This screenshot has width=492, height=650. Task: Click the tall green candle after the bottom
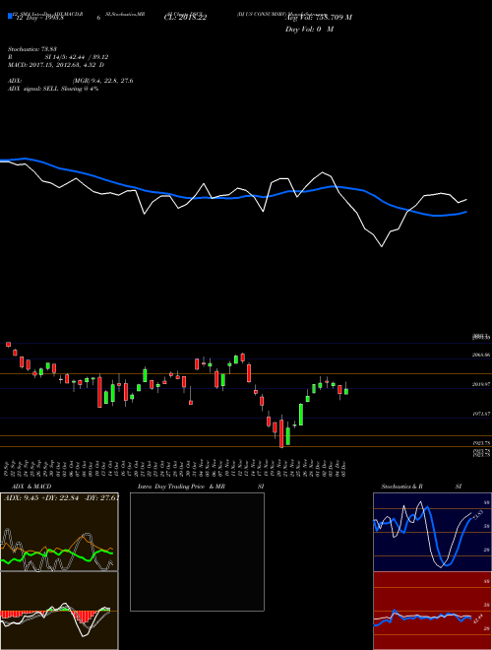[301, 414]
